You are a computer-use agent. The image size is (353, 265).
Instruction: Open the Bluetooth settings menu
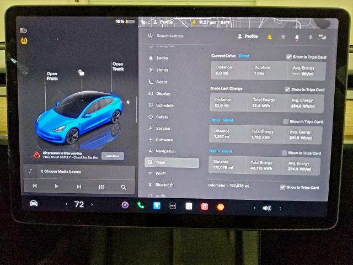point(161,185)
